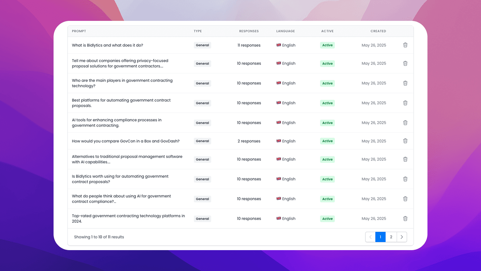Viewport: 481px width, 271px height.
Task: Click the LANGUAGE column header
Action: (285, 31)
